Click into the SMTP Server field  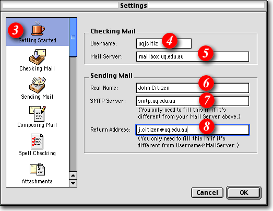tap(193, 101)
